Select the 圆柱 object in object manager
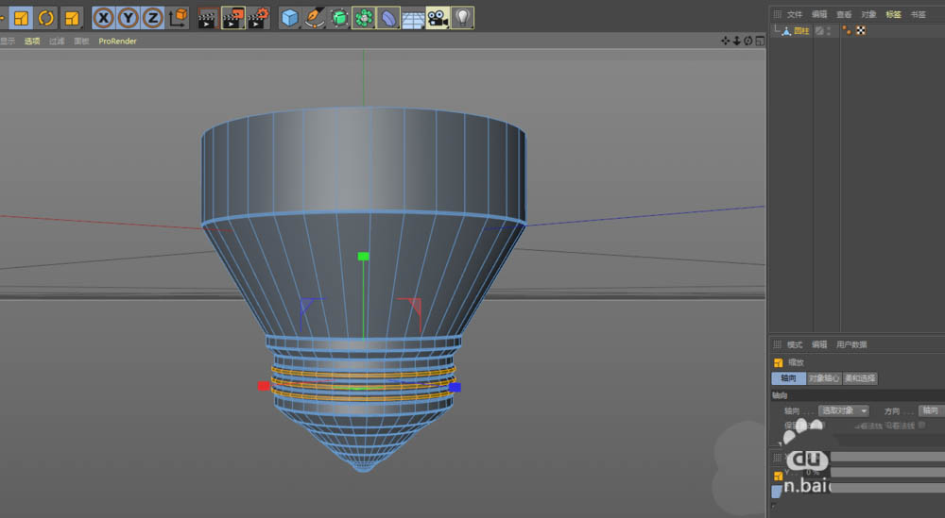This screenshot has height=518, width=945. 800,31
